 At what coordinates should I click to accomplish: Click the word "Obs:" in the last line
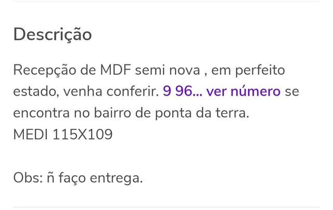click(x=28, y=178)
